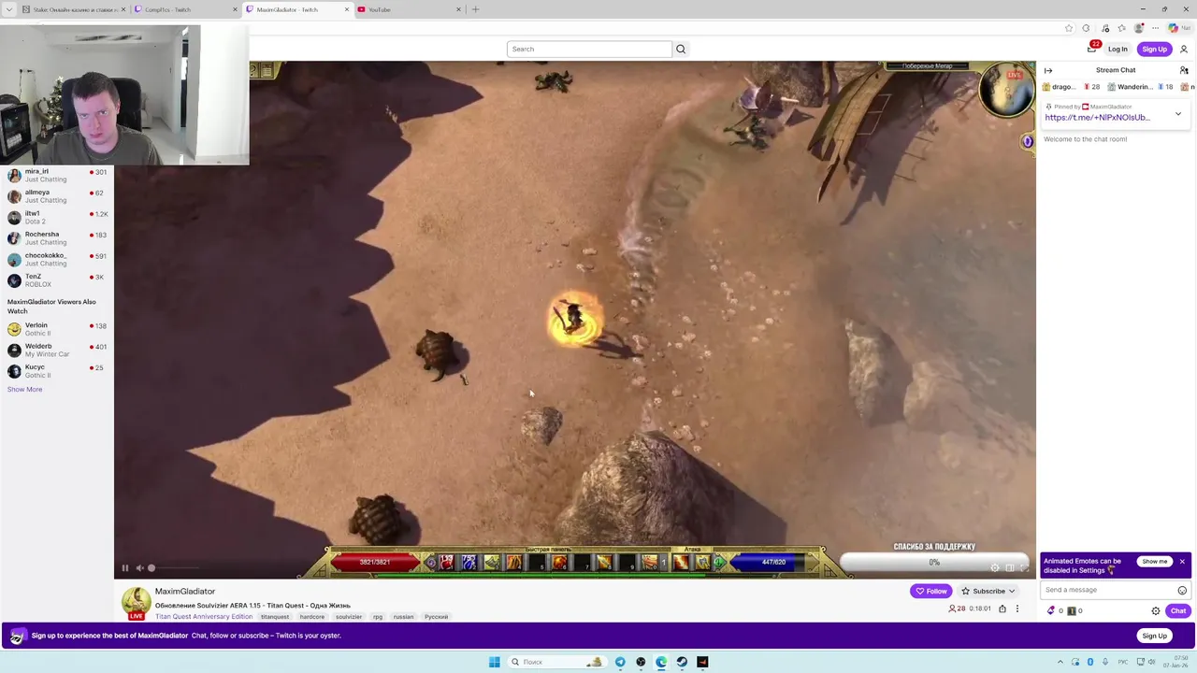Open the channel points bits icon
The height and width of the screenshot is (673, 1197).
(x=1051, y=611)
